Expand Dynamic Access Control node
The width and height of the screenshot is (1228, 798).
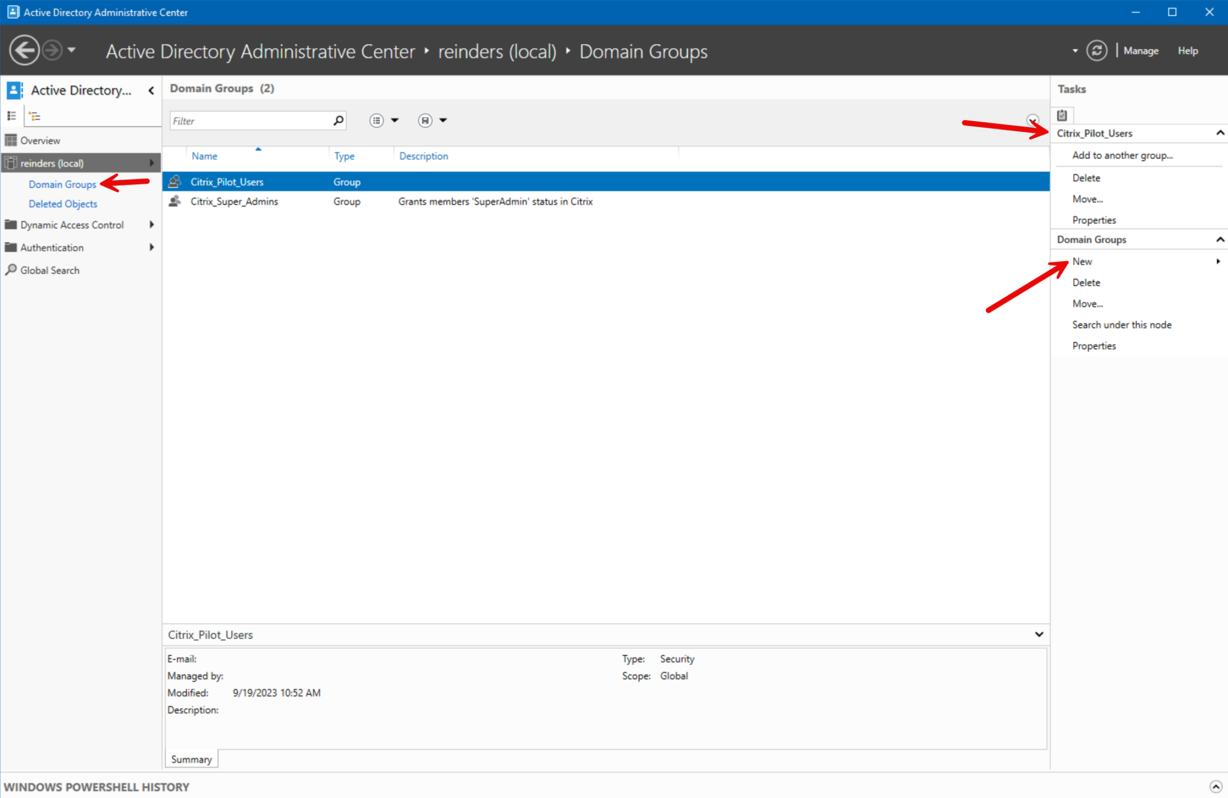tap(152, 225)
